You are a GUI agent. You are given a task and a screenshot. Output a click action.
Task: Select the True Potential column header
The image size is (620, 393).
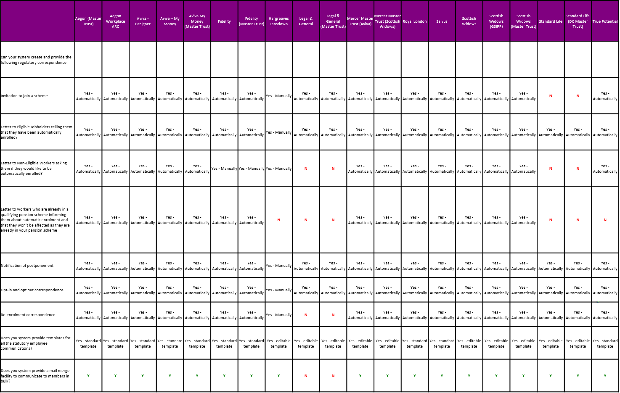[605, 21]
